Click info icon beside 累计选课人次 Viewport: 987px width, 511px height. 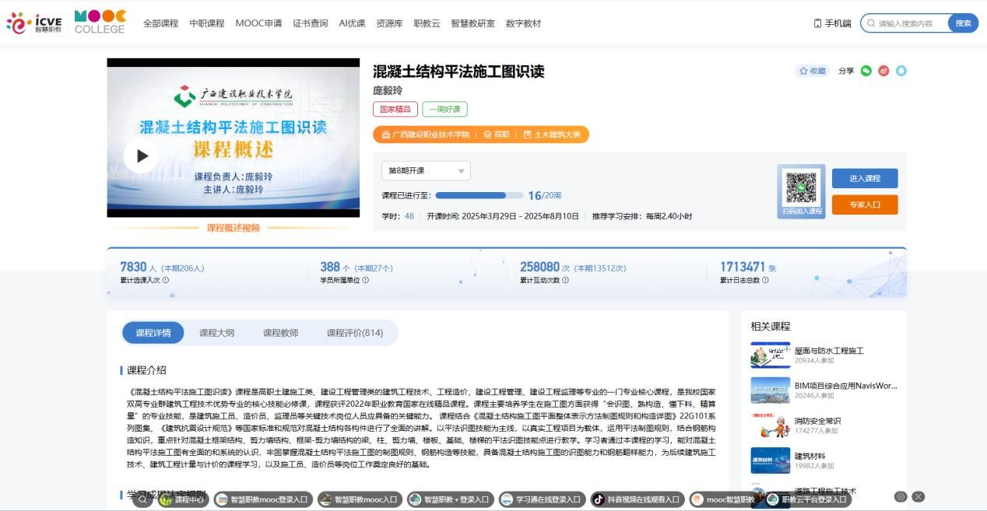pos(166,280)
